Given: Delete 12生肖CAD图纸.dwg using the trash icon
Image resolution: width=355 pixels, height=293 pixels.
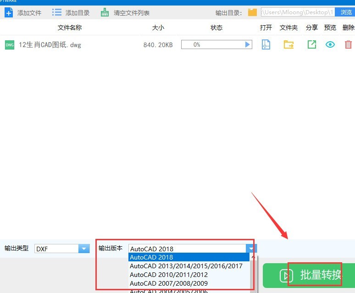Looking at the screenshot, I should 348,44.
